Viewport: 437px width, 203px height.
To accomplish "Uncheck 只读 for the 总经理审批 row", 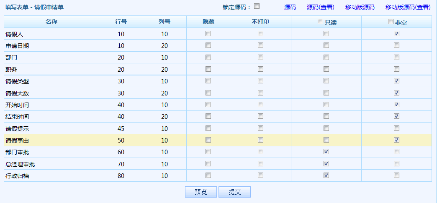I will (x=326, y=163).
